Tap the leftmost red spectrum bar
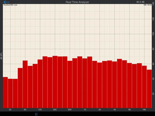The height and width of the screenshot is (116, 155). coord(5,92)
